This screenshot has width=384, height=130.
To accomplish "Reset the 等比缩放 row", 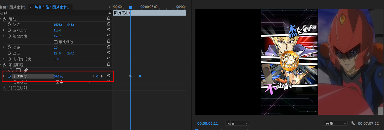I will pyautogui.click(x=109, y=41).
